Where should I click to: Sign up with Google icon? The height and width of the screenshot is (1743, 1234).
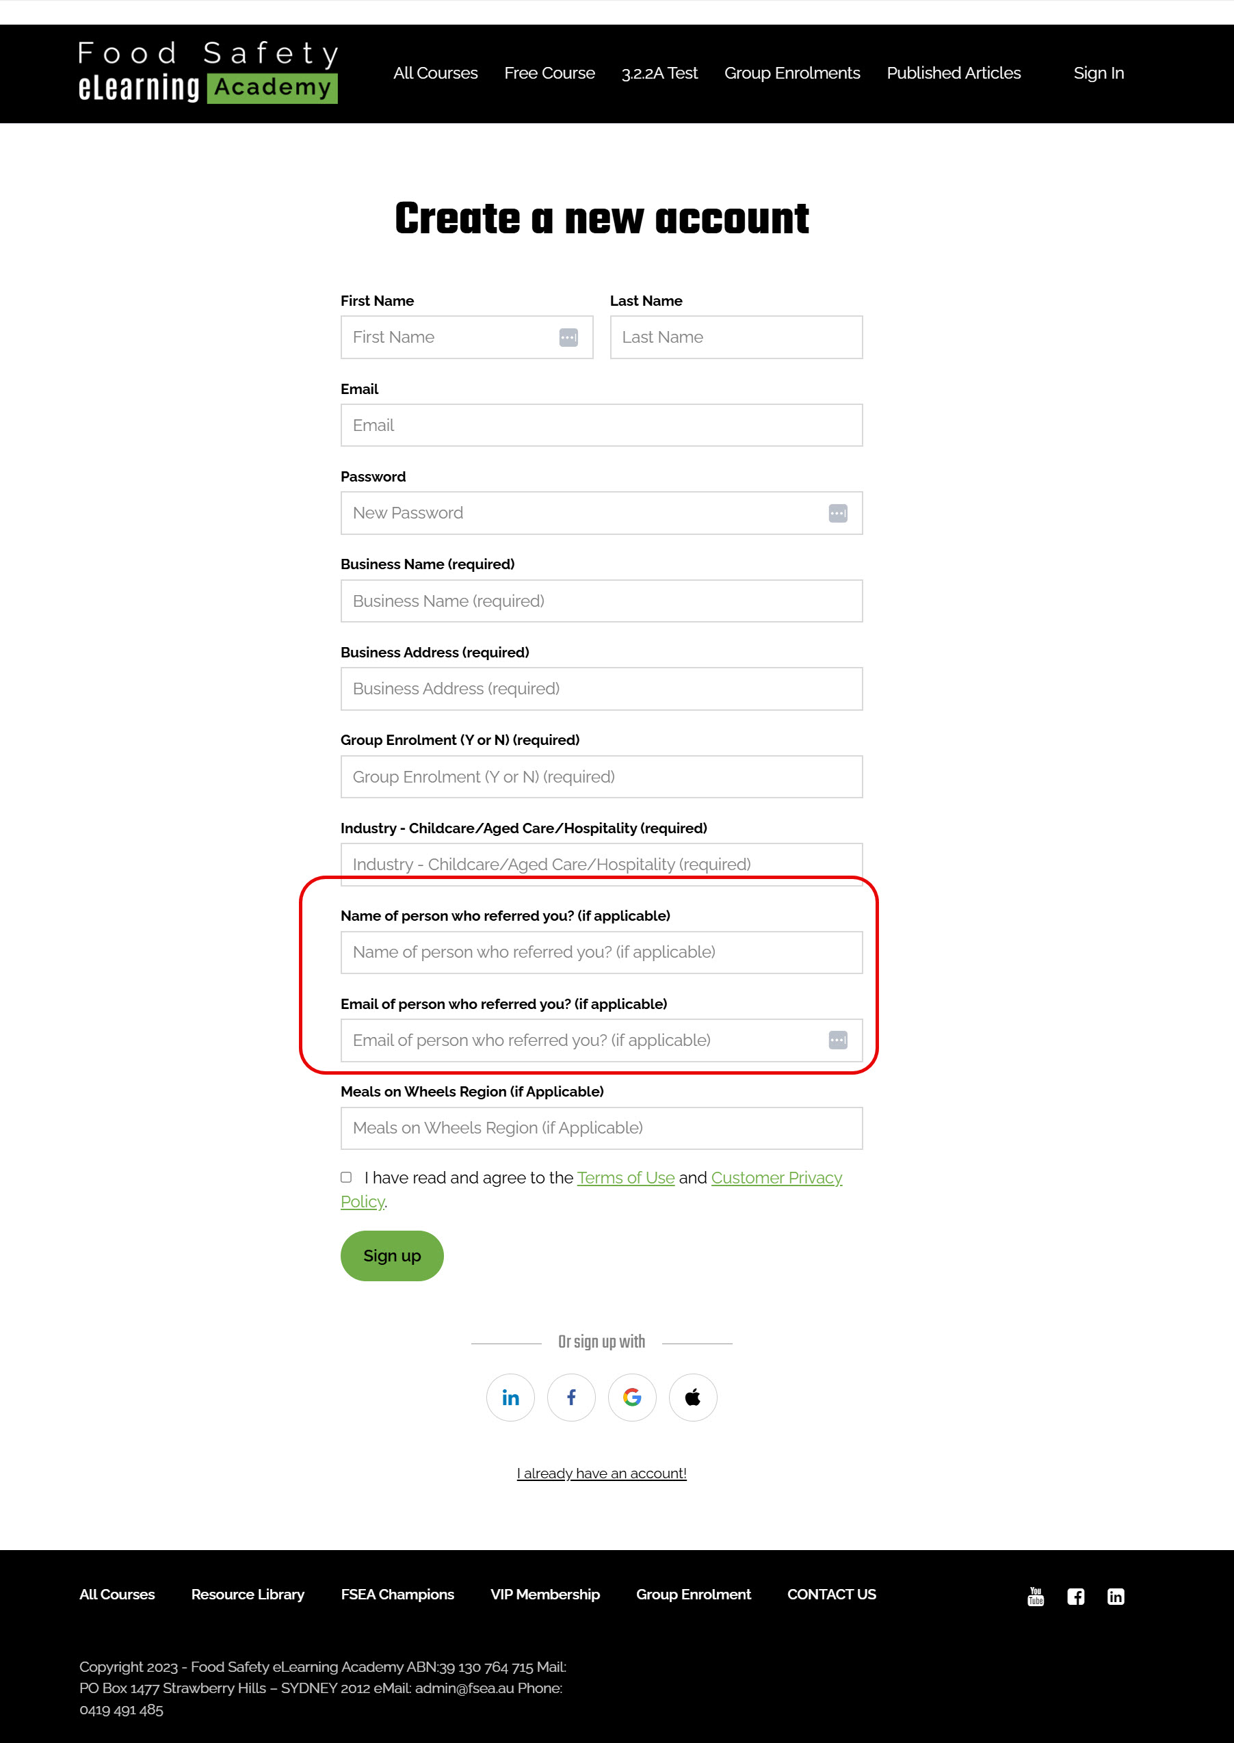tap(631, 1398)
